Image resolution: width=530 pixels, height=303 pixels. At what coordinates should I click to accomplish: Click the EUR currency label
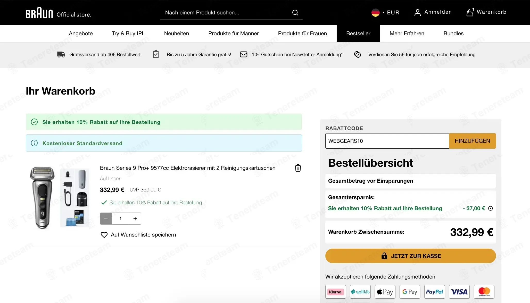[x=393, y=12]
